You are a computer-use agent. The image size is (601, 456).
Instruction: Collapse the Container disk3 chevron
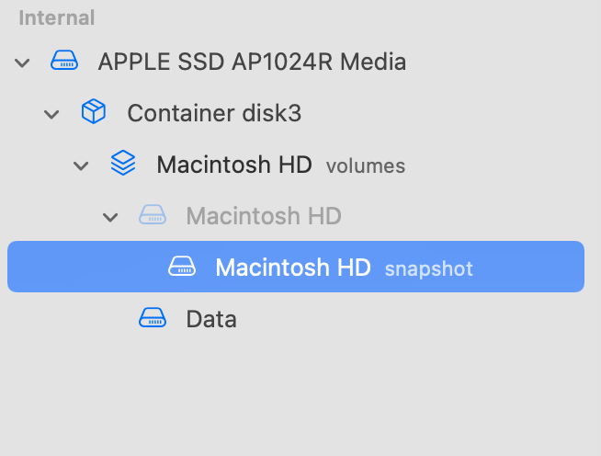[52, 114]
